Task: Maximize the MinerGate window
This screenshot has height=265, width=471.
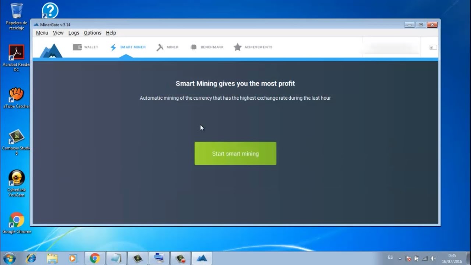Action: click(421, 25)
